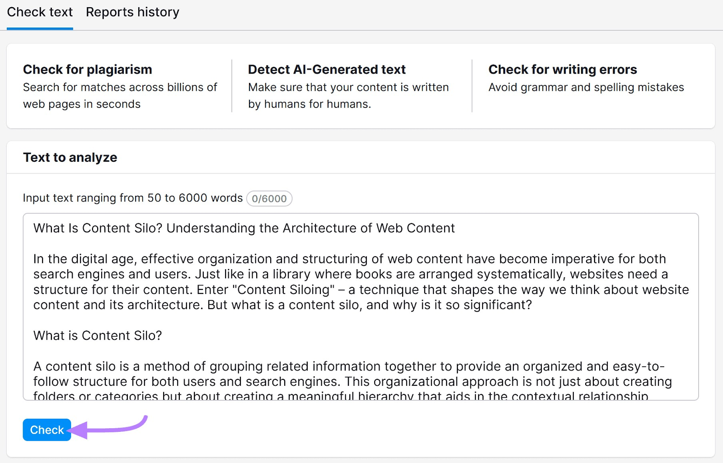This screenshot has height=463, width=723.
Task: Click the description Avoid grammar and spelling mistakes
Action: point(585,87)
